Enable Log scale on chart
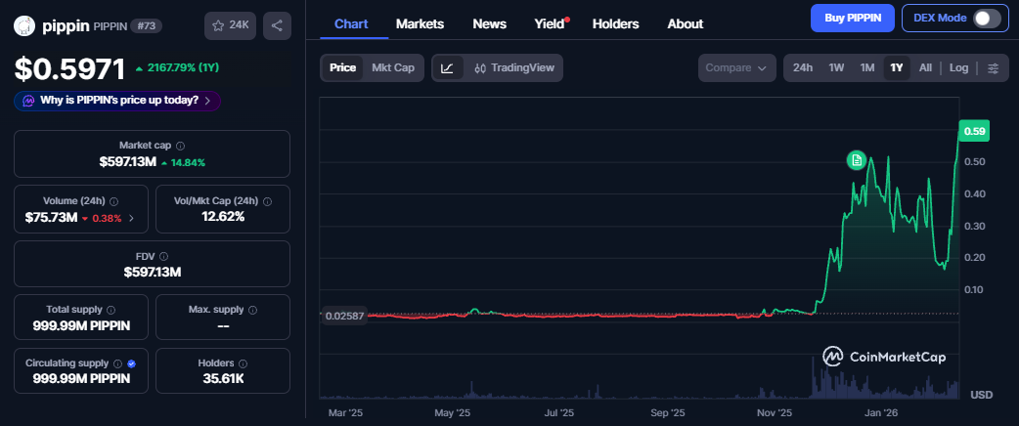Viewport: 1019px width, 426px height. 958,68
